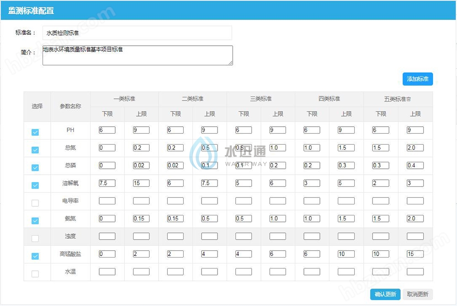The width and height of the screenshot is (457, 306).
Task: Select the PH lower limit under 一类标准
Action: pyautogui.click(x=107, y=130)
